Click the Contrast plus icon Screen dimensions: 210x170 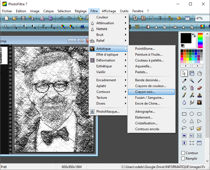click(x=34, y=27)
